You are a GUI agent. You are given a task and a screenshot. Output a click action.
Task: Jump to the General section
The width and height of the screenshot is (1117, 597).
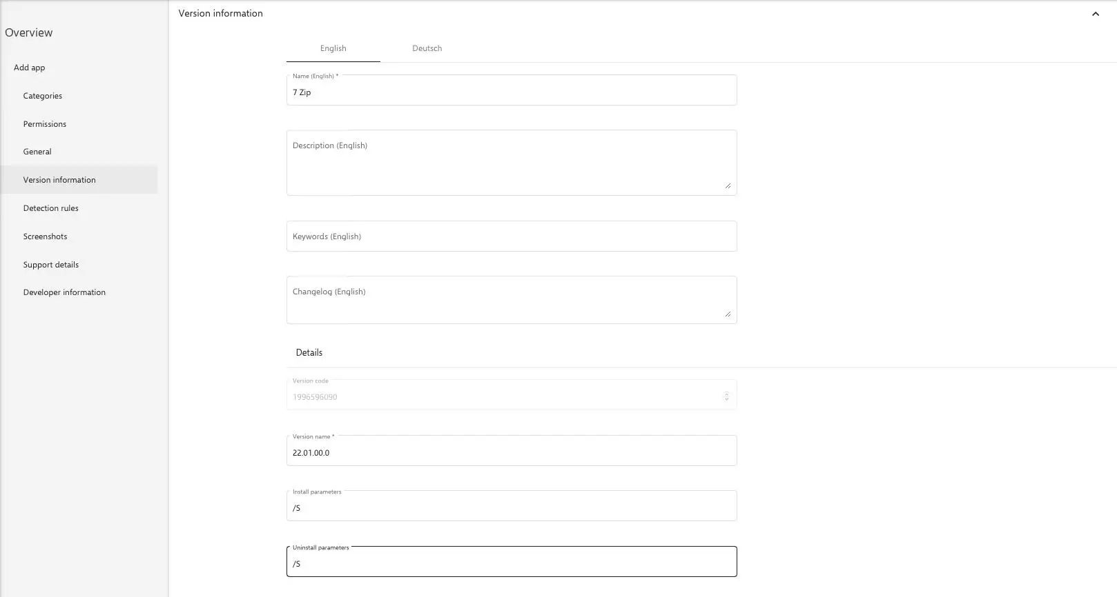click(x=37, y=152)
